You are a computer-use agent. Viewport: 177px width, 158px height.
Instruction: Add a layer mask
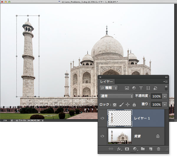click(x=127, y=149)
